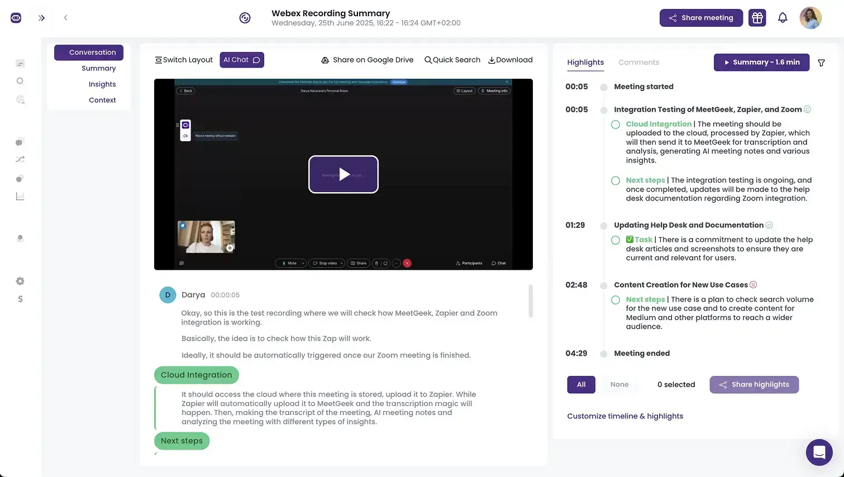Select the Next steps circle at 02:48
This screenshot has width=844, height=477.
tap(615, 300)
